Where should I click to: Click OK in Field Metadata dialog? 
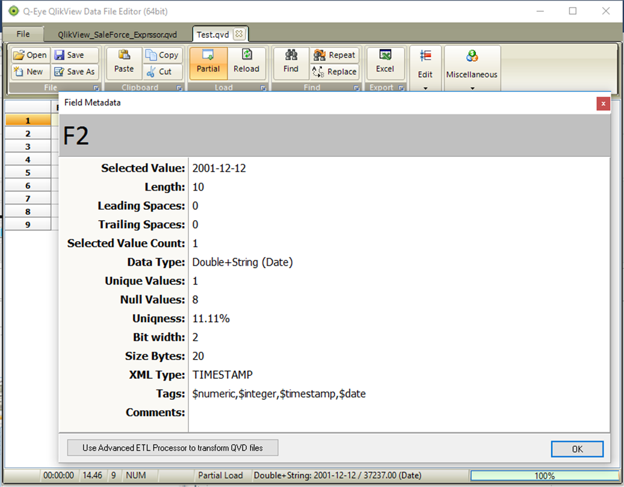coord(577,449)
